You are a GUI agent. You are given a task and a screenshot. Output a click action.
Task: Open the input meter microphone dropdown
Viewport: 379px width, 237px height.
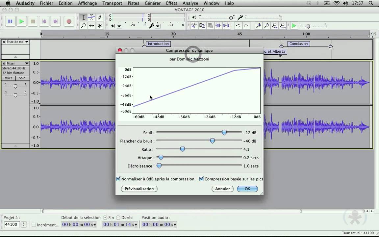tap(158, 26)
